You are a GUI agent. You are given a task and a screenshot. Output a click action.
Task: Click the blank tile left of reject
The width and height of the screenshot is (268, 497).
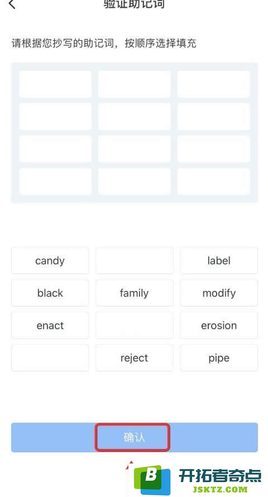50,358
